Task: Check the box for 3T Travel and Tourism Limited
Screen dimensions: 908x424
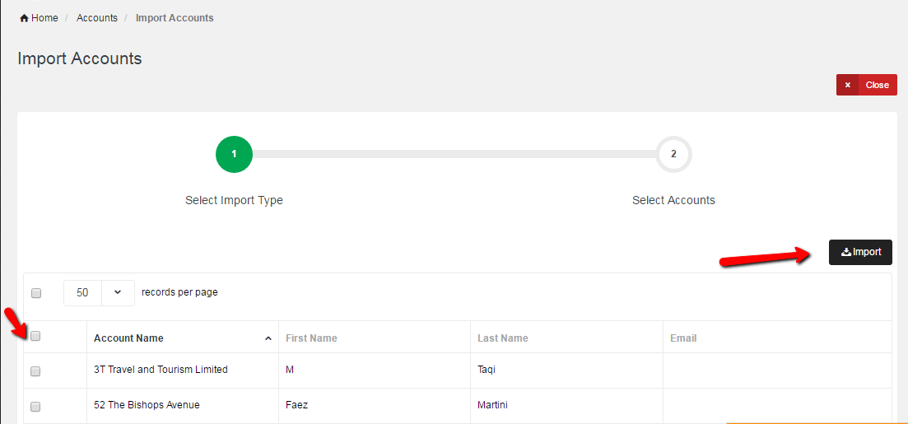Action: [x=35, y=371]
